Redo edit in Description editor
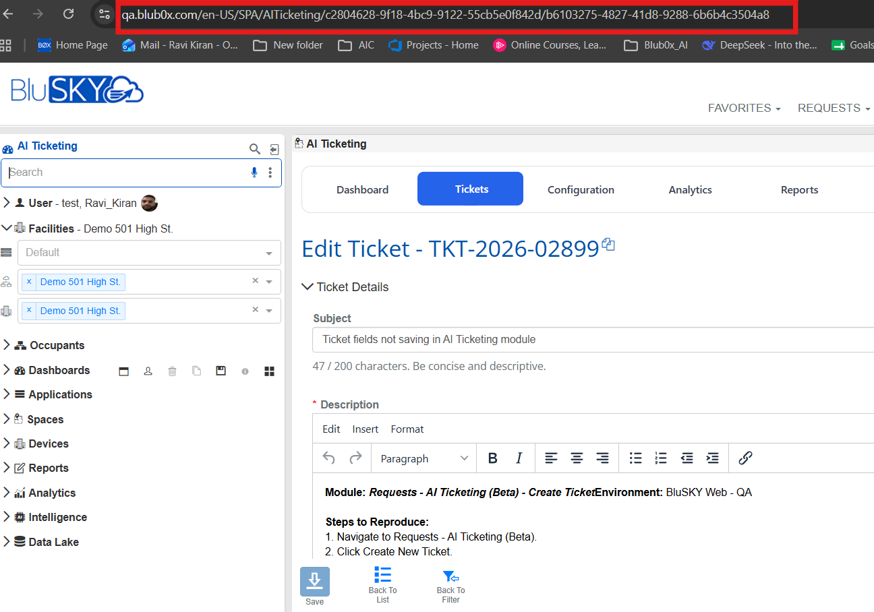The image size is (874, 612). click(x=355, y=458)
